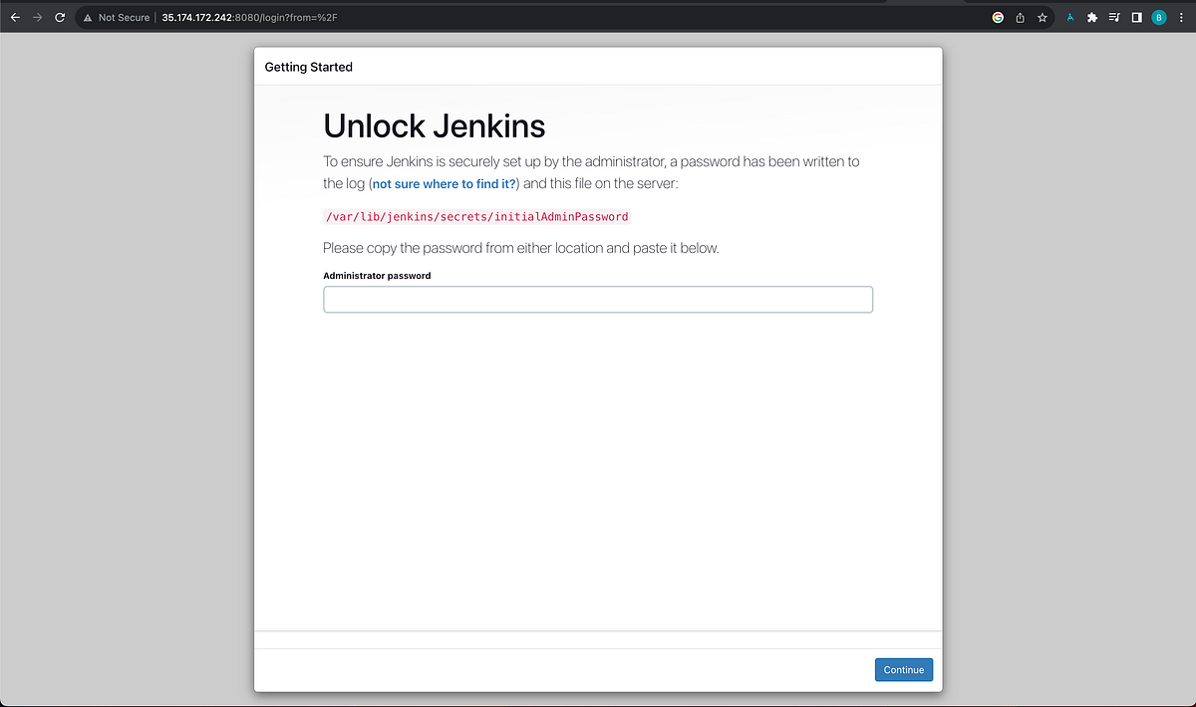Click the Getting Started header
The height and width of the screenshot is (707, 1196).
click(x=307, y=66)
